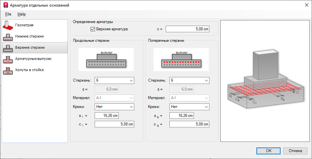Viewport: 312px width, 159px height.
Task: Click the Поперечные стержни section diagram
Action: (181, 60)
